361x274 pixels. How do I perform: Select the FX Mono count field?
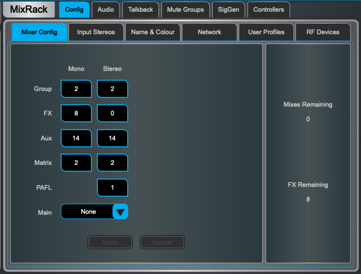76,113
